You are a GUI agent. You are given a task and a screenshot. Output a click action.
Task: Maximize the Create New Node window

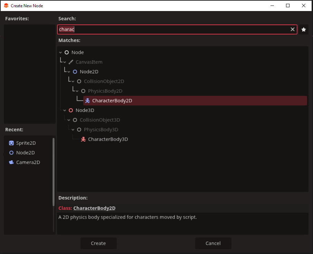tap(288, 6)
